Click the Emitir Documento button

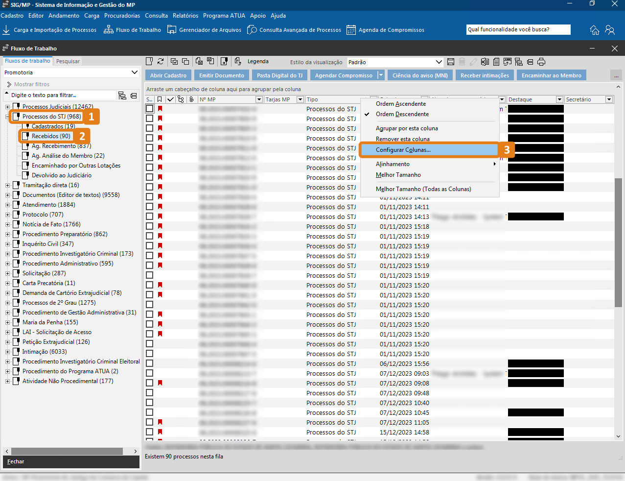[222, 75]
